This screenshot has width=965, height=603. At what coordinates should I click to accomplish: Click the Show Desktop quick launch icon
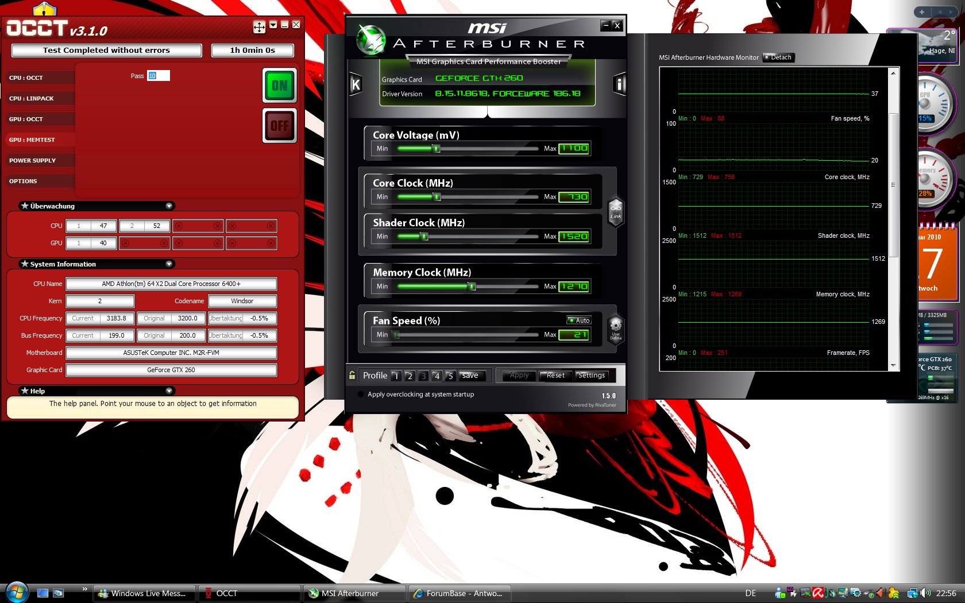(x=43, y=593)
